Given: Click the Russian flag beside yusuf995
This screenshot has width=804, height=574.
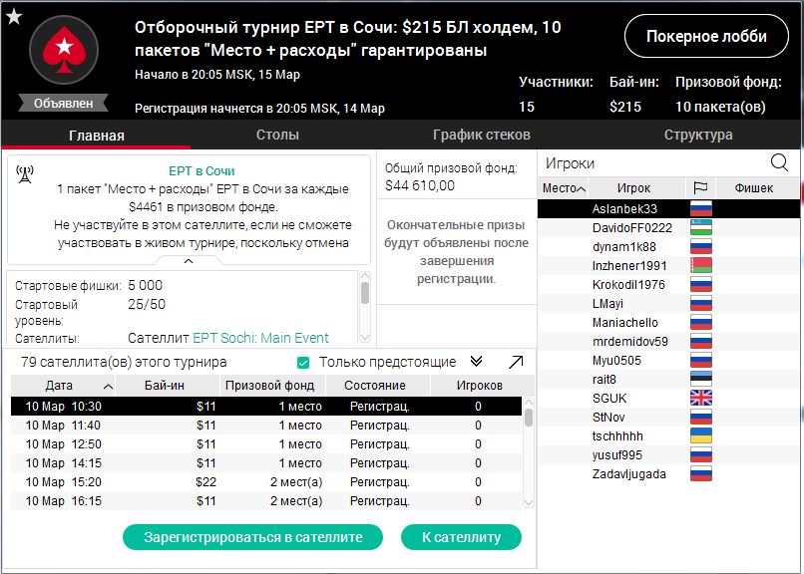Looking at the screenshot, I should [701, 454].
